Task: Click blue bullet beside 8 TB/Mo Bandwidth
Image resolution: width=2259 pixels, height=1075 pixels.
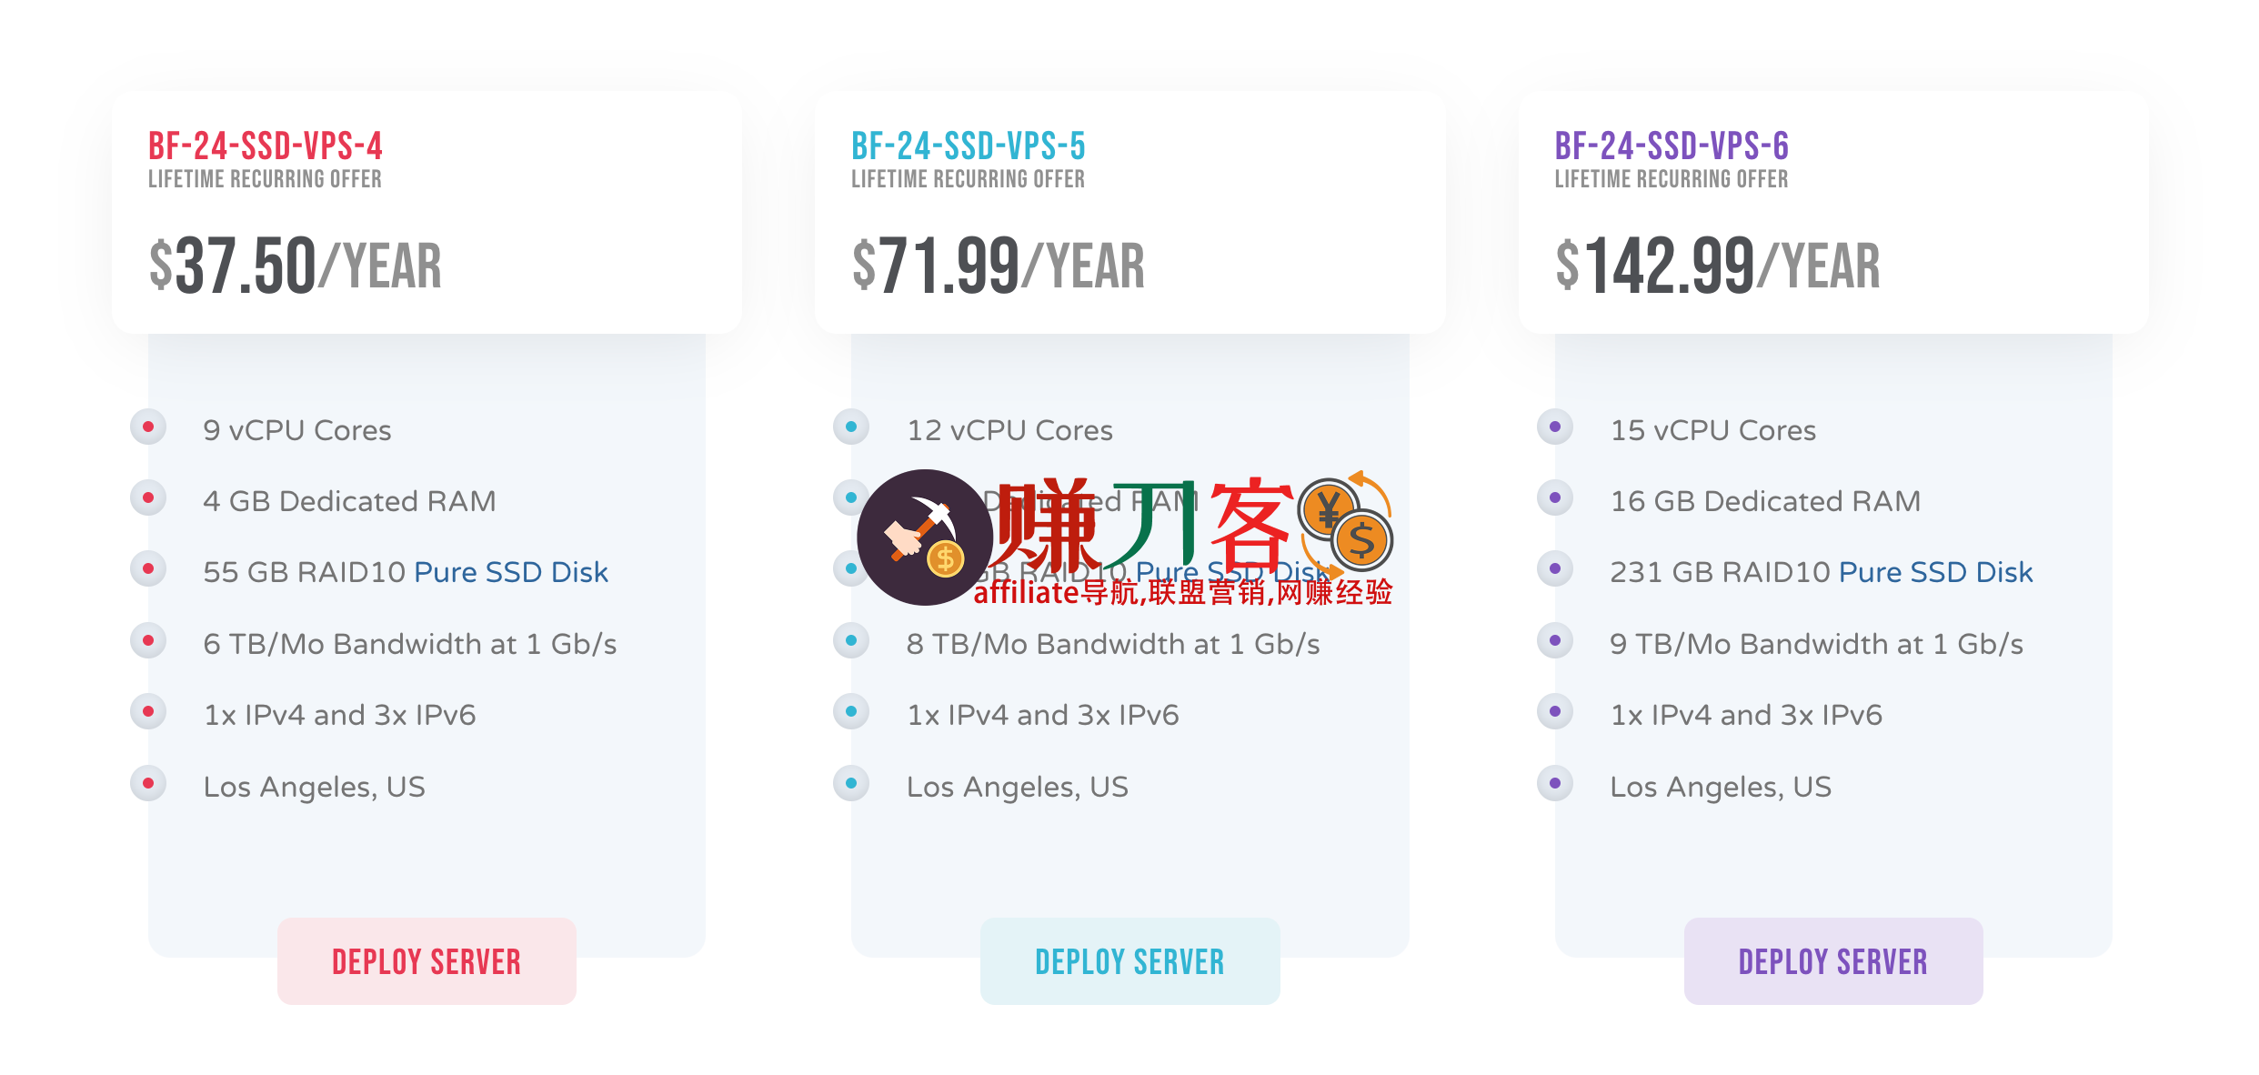Action: [x=851, y=640]
